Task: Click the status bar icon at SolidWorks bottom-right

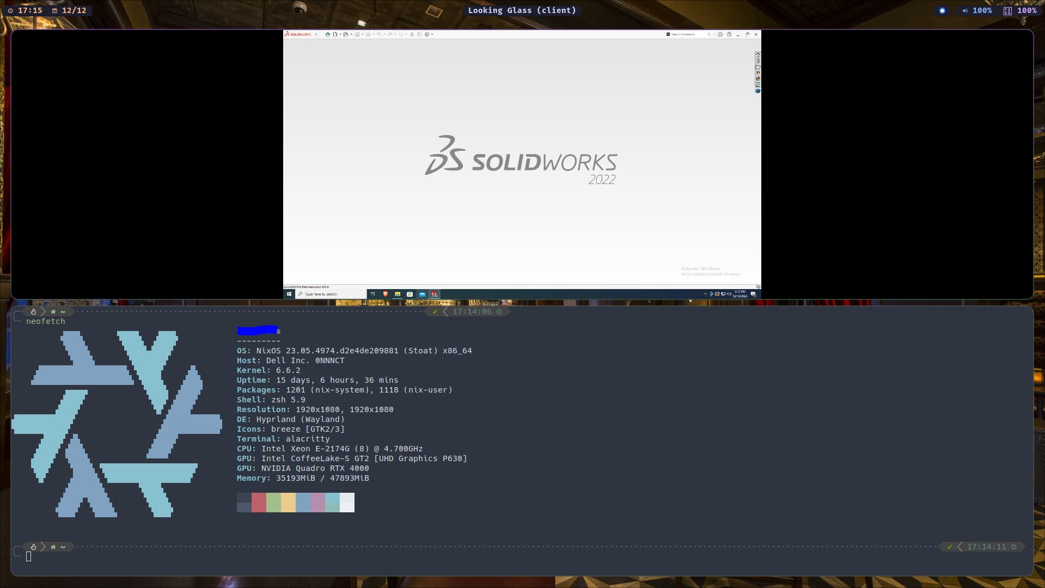Action: (758, 287)
